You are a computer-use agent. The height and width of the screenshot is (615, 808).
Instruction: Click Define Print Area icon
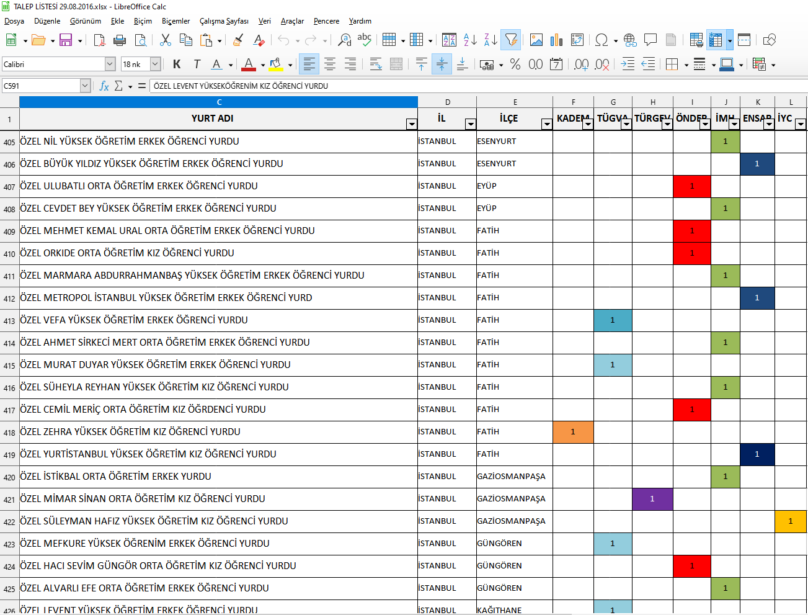(696, 40)
